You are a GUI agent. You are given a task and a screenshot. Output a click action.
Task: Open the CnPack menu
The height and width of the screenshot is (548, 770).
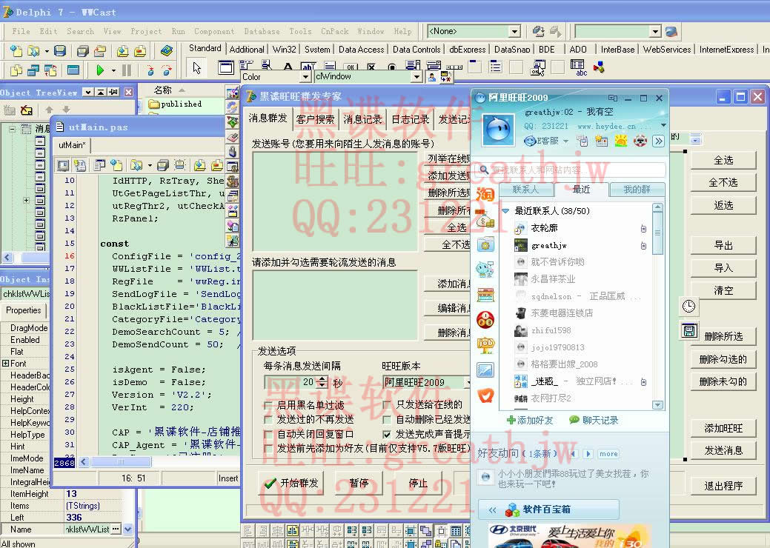[334, 31]
